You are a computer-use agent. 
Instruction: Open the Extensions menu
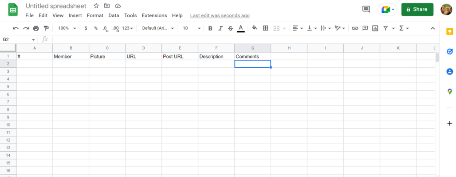pos(154,15)
